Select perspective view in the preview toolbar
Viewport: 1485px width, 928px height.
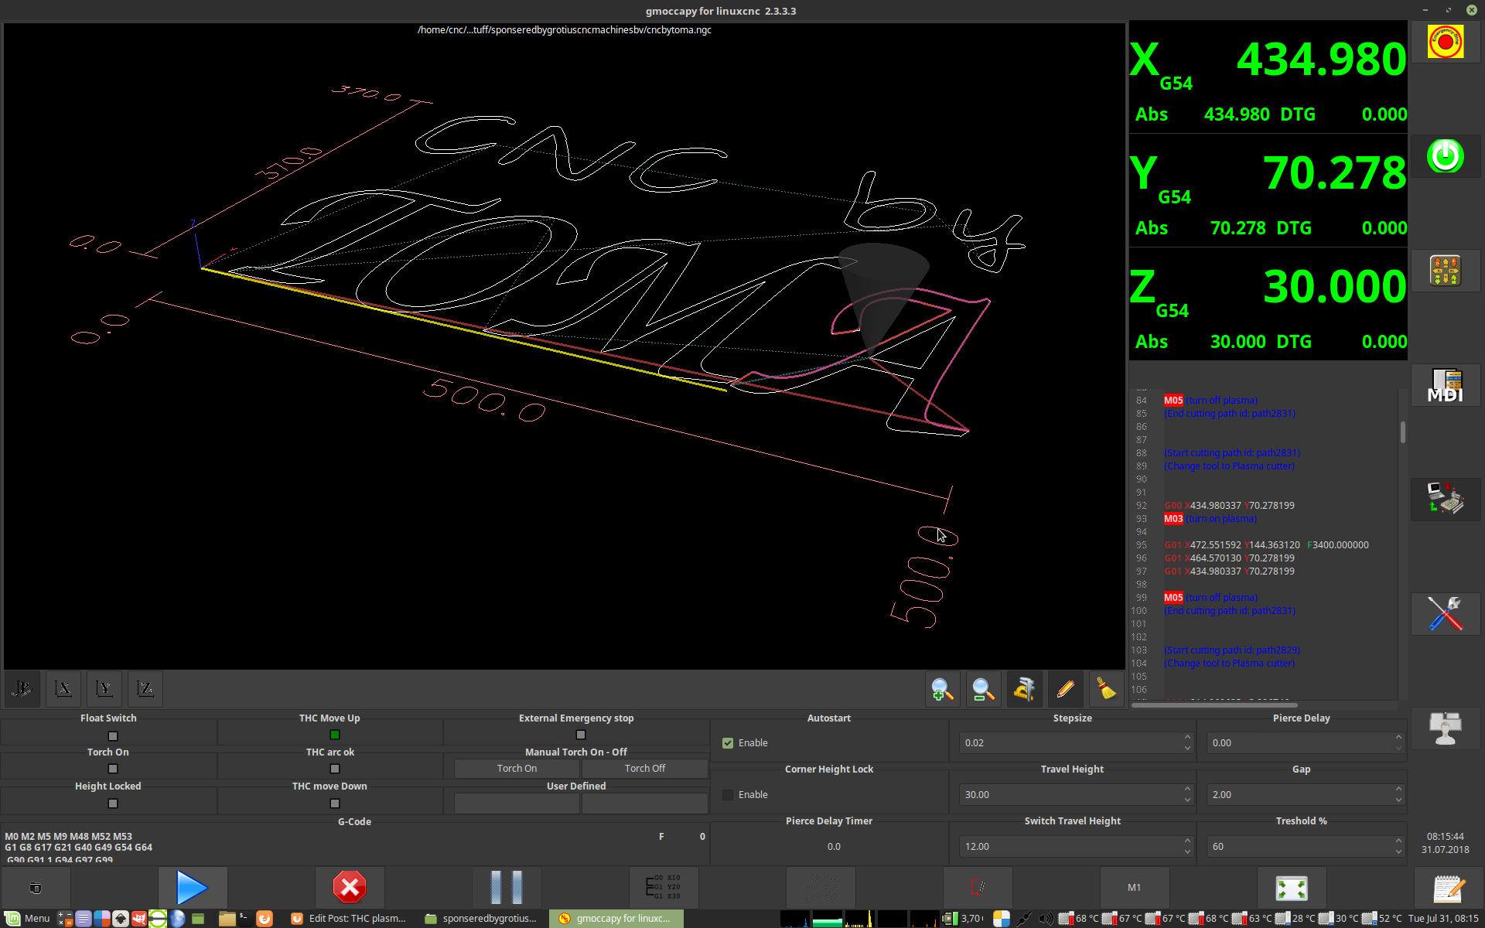coord(22,689)
